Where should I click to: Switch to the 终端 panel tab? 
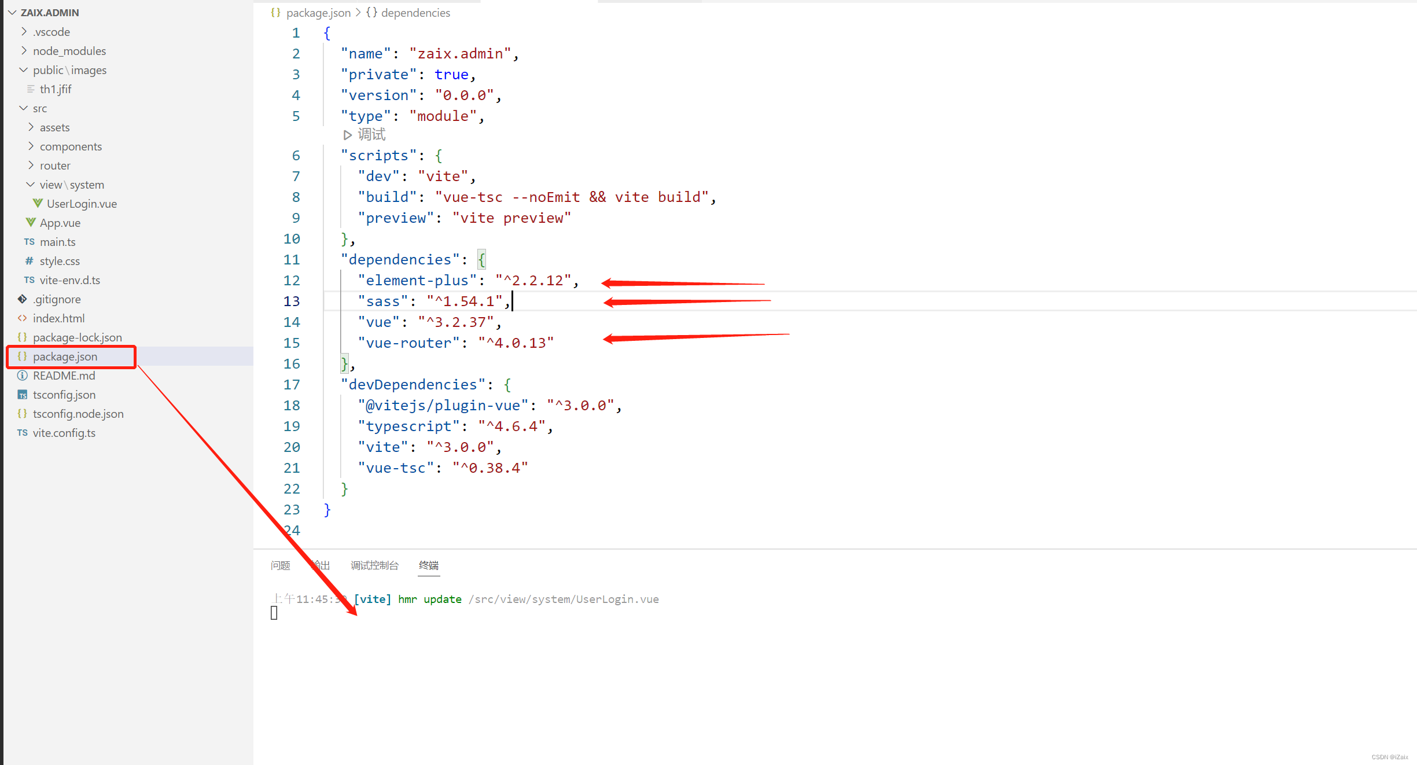pyautogui.click(x=429, y=565)
